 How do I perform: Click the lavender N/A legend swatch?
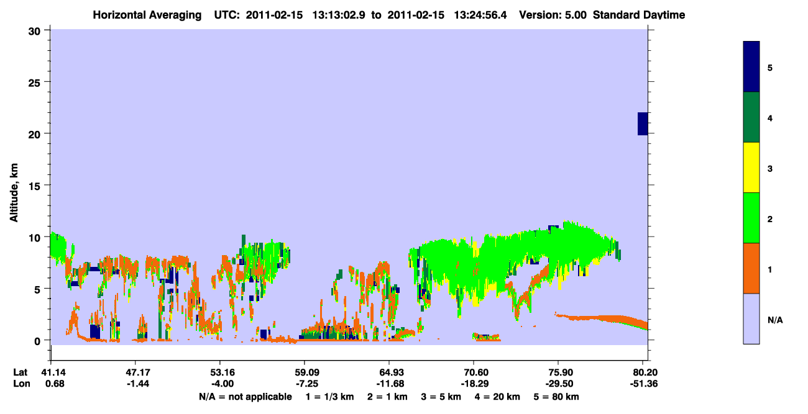pyautogui.click(x=751, y=318)
